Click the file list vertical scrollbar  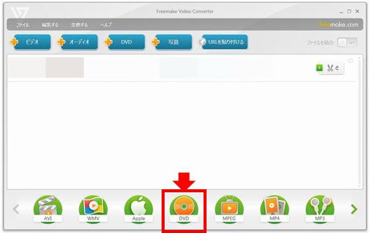coord(360,121)
